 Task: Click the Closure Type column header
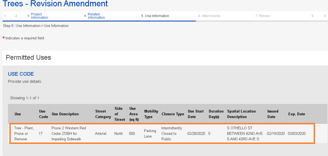[x=173, y=114]
